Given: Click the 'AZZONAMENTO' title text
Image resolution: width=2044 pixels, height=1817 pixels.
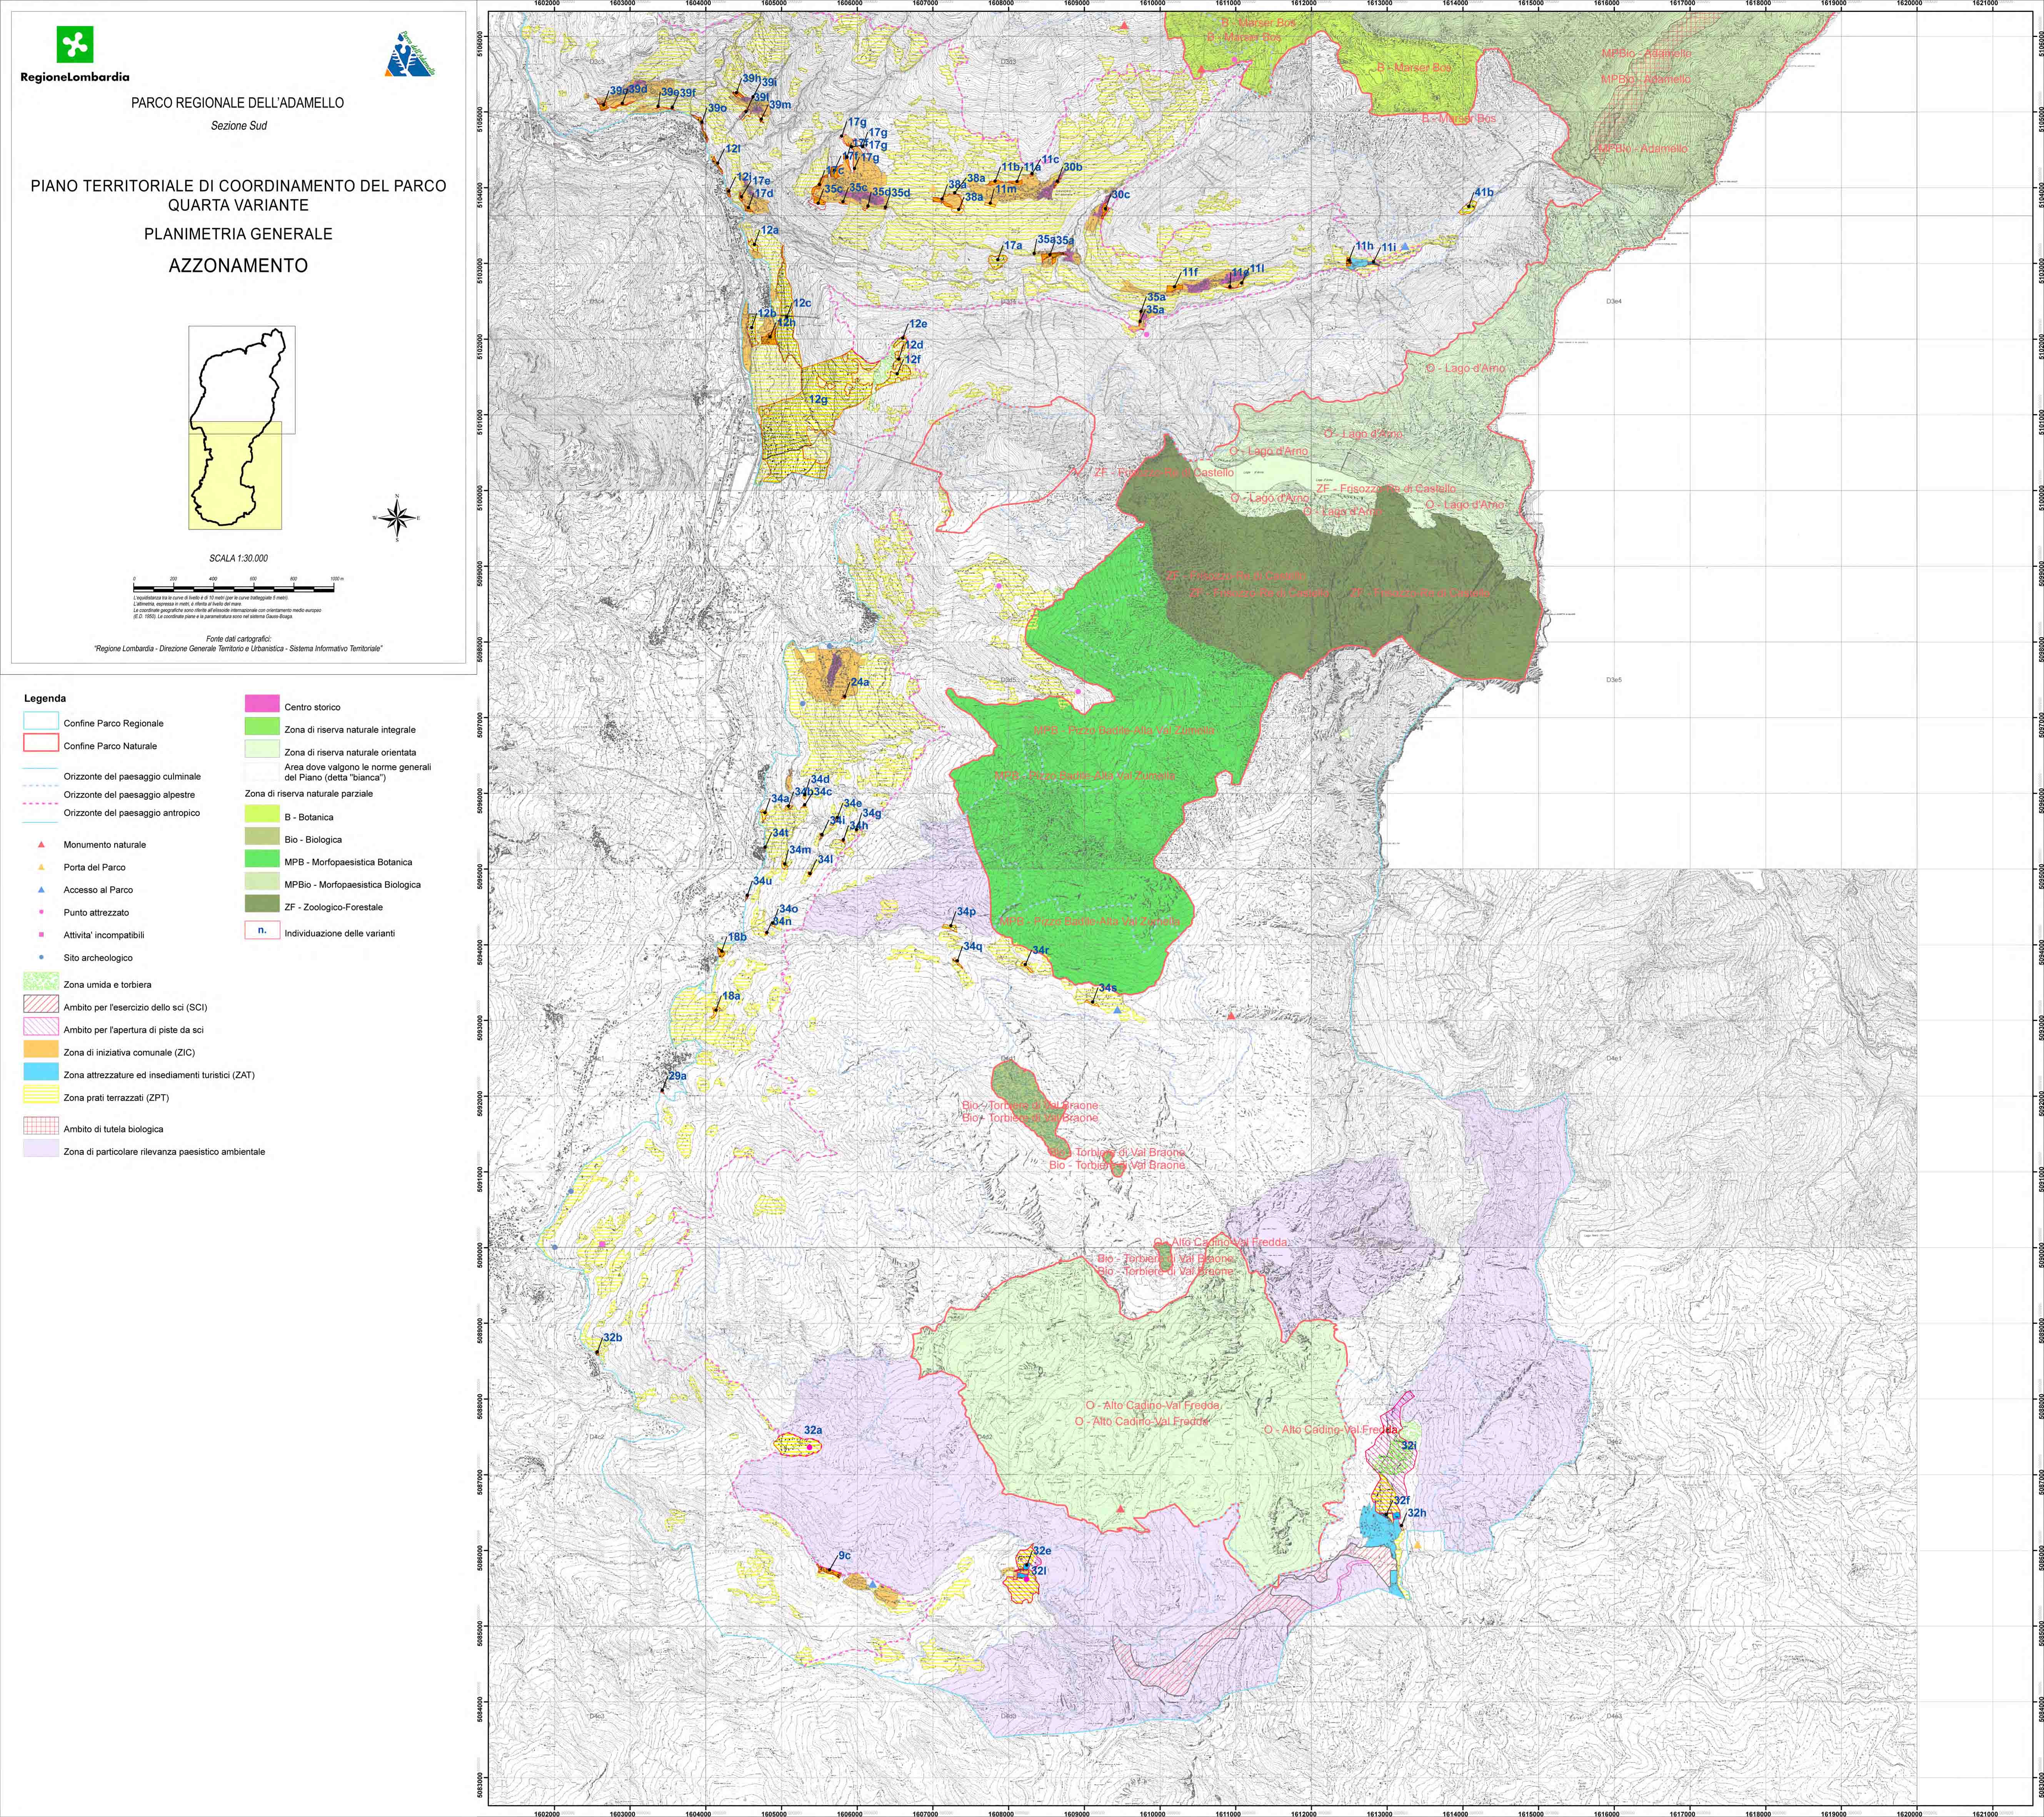Looking at the screenshot, I should pos(238,266).
